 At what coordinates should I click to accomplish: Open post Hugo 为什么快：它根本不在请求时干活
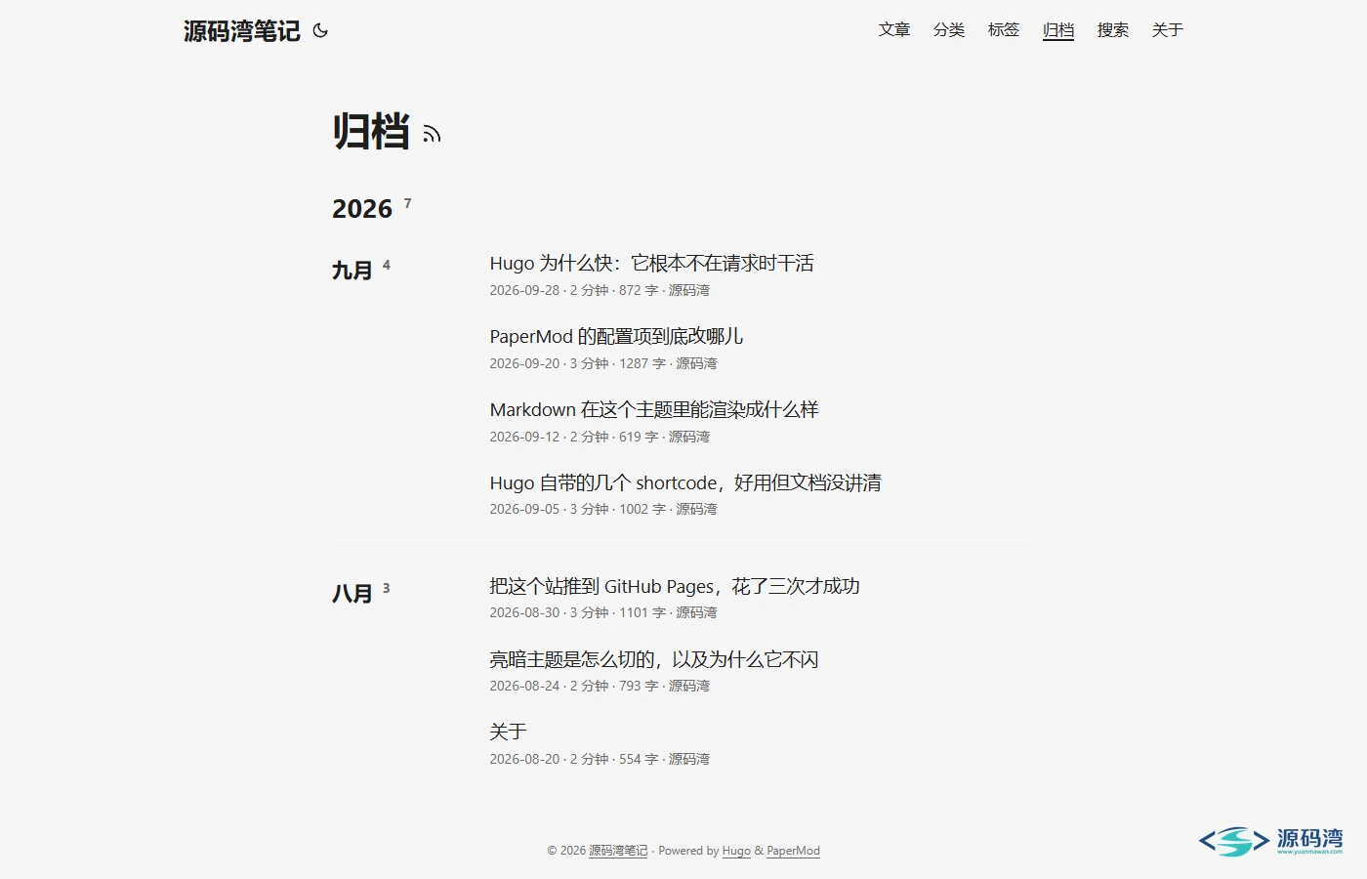[651, 263]
